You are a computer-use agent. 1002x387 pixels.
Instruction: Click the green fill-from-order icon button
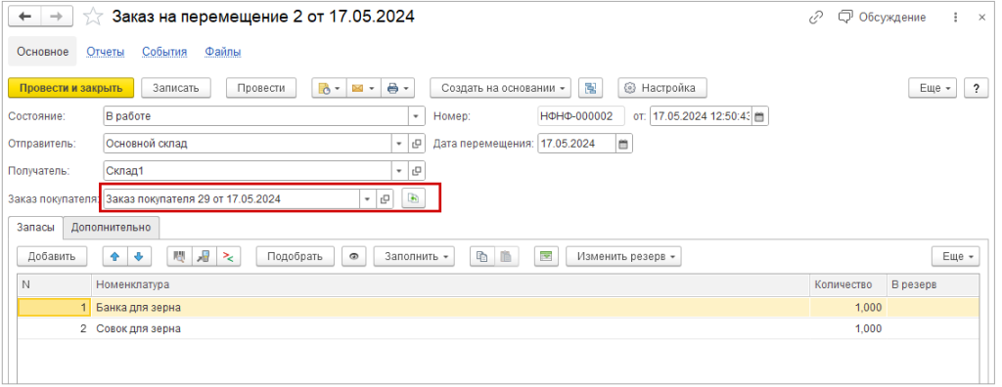coord(413,199)
